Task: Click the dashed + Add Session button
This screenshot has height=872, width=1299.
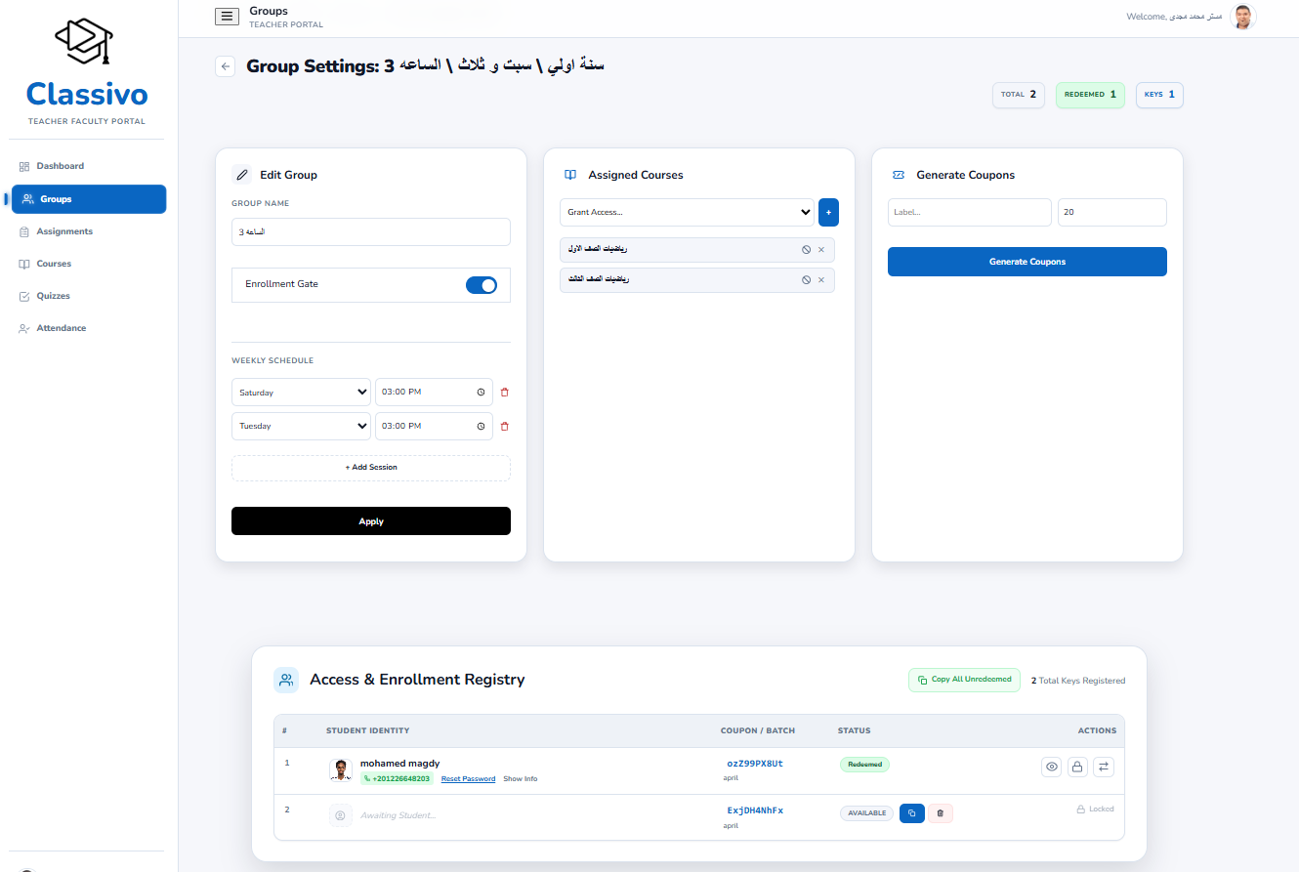Action: (x=371, y=468)
